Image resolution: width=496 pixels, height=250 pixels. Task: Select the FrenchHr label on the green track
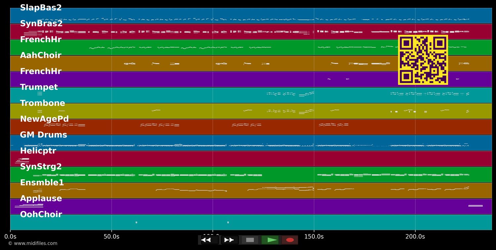click(41, 39)
